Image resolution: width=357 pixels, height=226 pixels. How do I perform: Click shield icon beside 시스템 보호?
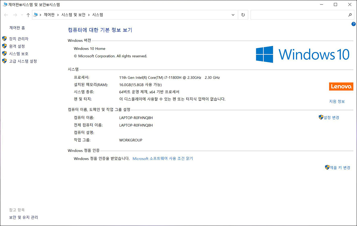4,53
